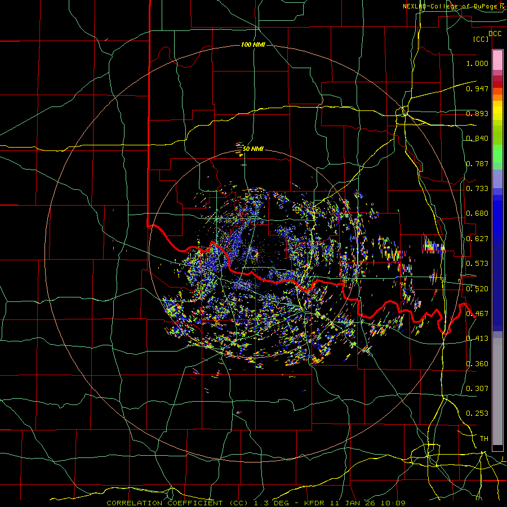Viewport: 507px width, 507px height.
Task: Click the 1.000 value on the color scale
Action: tap(477, 63)
